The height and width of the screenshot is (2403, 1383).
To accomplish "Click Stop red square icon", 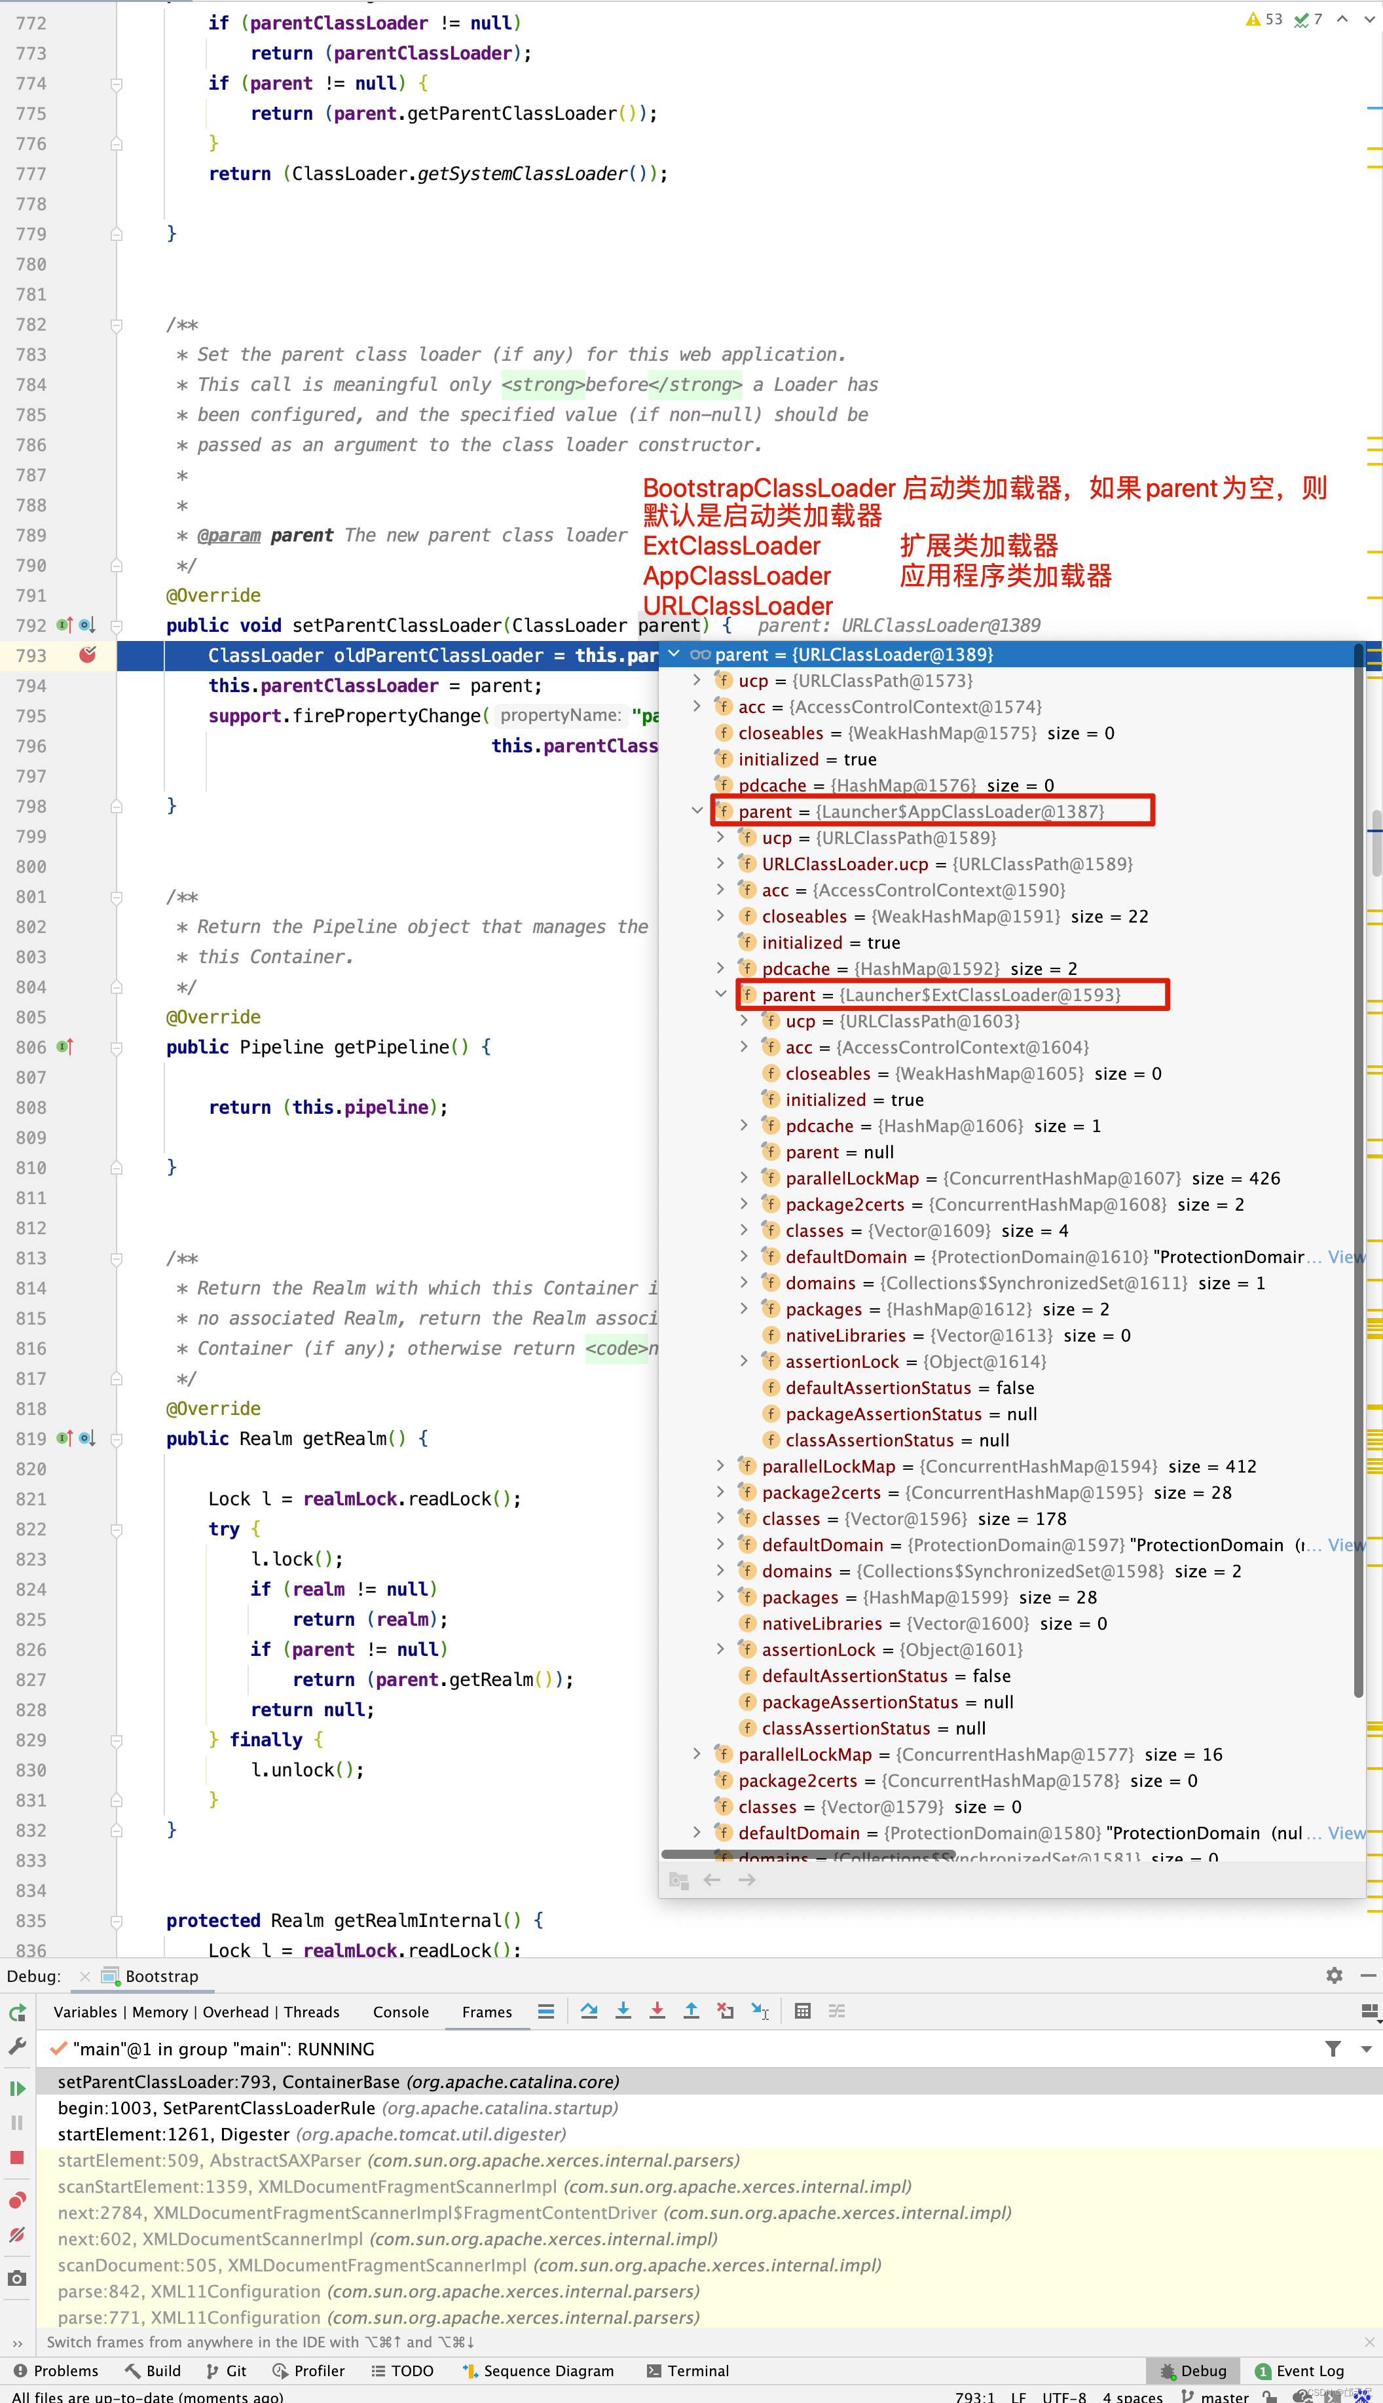I will [17, 2157].
